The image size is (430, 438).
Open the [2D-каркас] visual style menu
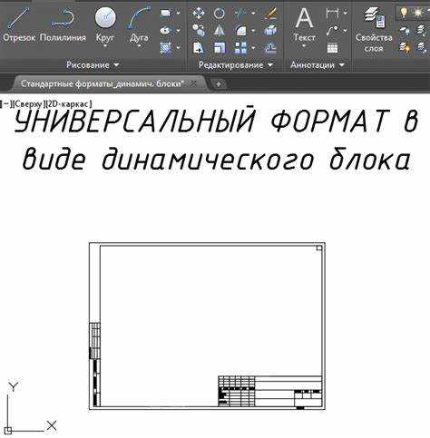[x=68, y=104]
